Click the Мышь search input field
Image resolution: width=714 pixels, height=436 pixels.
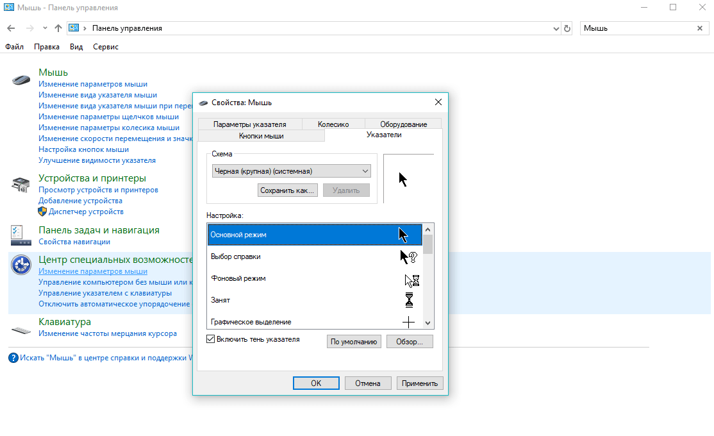(x=638, y=28)
